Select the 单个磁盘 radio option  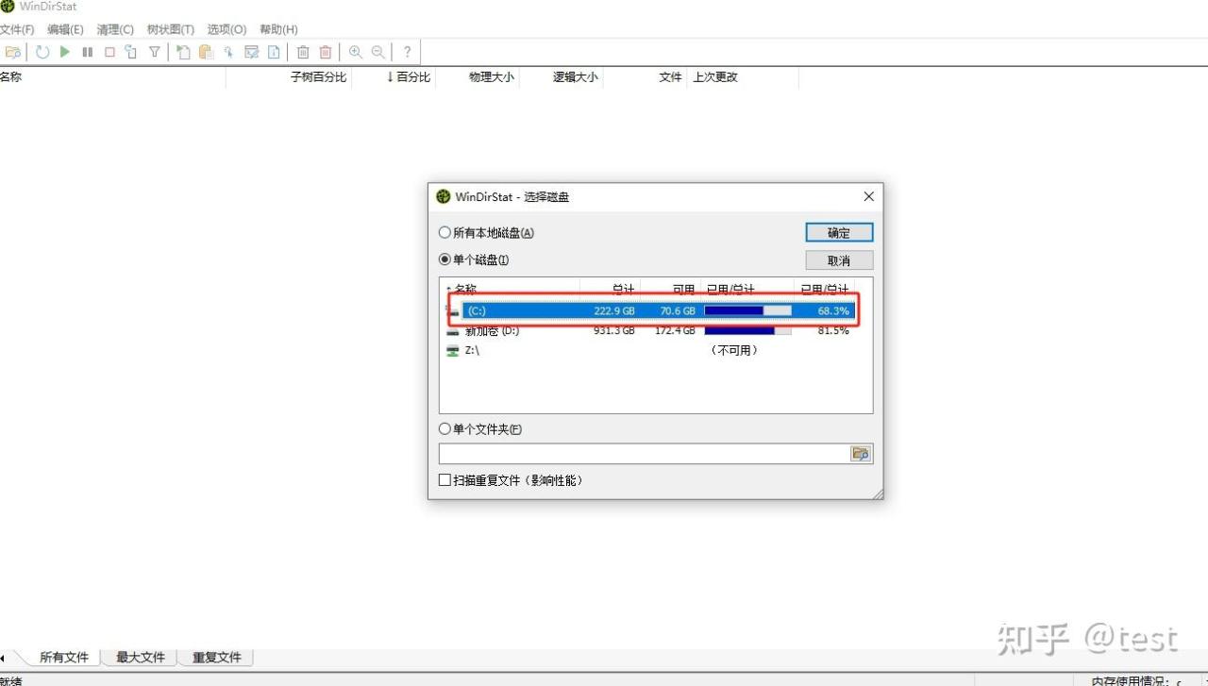pyautogui.click(x=445, y=259)
